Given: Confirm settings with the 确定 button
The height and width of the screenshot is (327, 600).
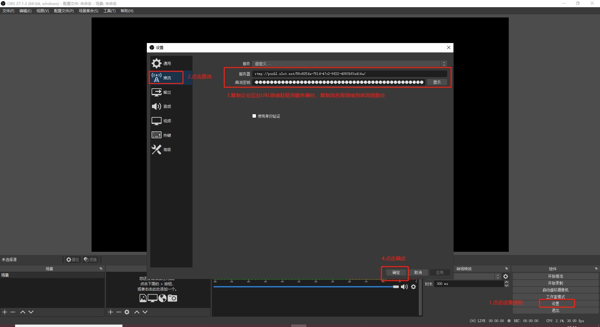Looking at the screenshot, I should (396, 272).
